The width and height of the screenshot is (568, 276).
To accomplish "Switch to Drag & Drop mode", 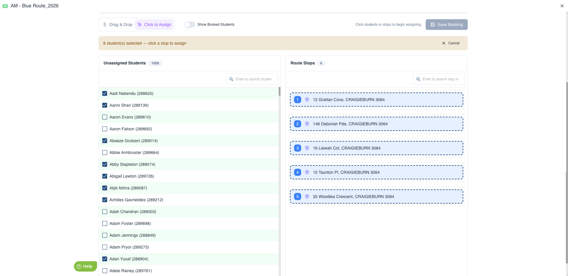I will coord(118,25).
